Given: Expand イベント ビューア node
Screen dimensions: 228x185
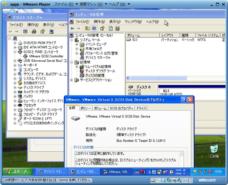Looking at the screenshot, I should 77,44.
